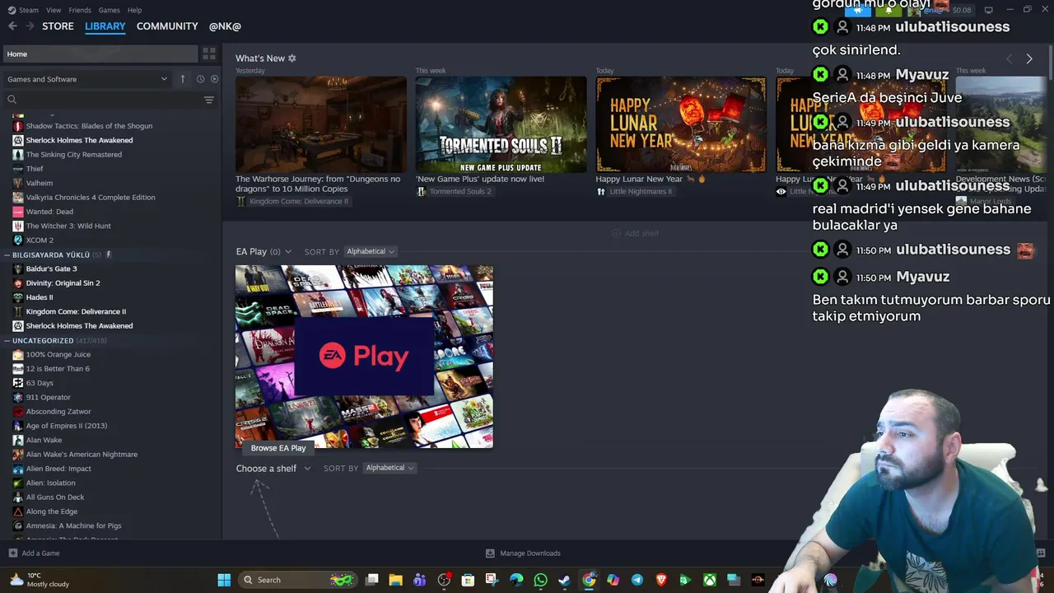Switch to the LIBRARY tab
Screen dimensions: 1054x593
[105, 26]
